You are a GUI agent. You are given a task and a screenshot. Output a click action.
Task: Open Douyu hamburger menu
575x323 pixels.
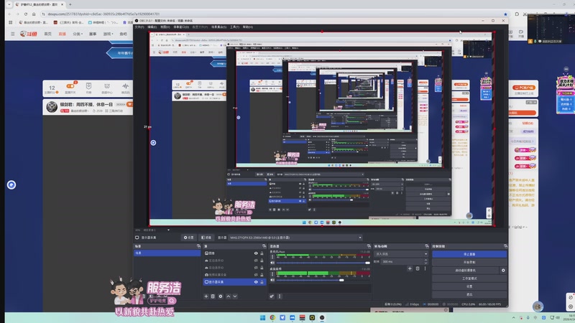coord(12,34)
